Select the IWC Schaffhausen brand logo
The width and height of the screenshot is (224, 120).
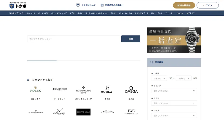(x=131, y=112)
